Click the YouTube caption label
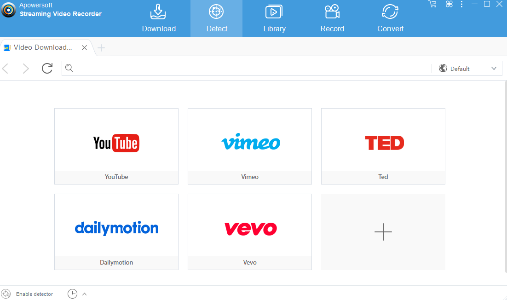507x300 pixels. tap(116, 177)
